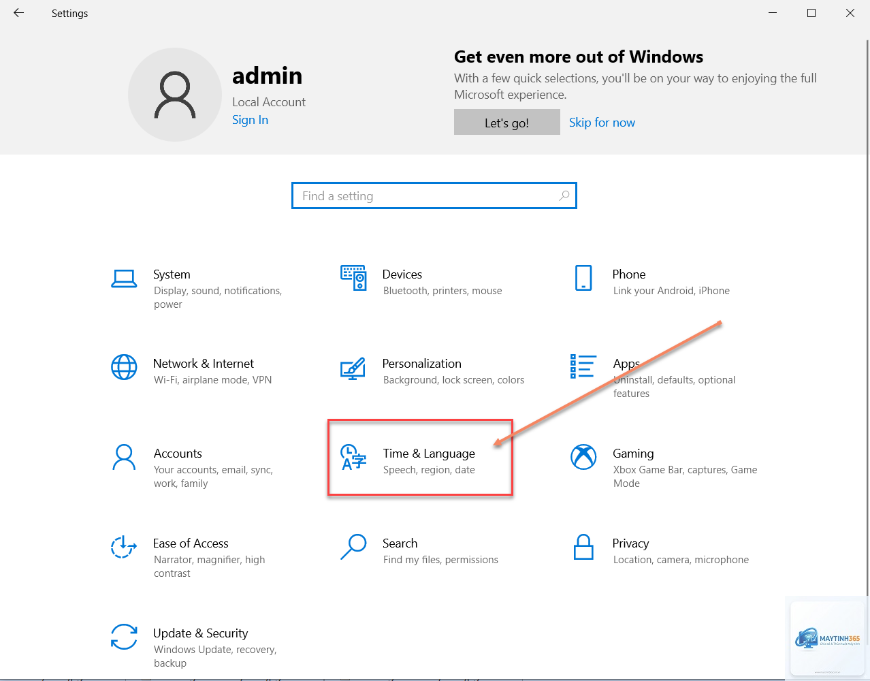Open the Time & Language icon
The width and height of the screenshot is (870, 681).
tap(353, 458)
